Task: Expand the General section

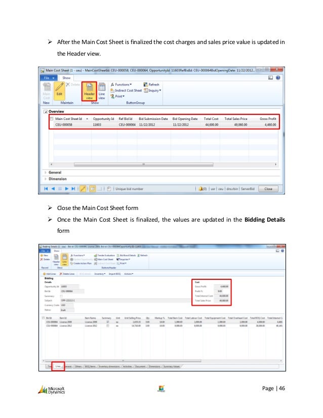Action: (x=46, y=173)
